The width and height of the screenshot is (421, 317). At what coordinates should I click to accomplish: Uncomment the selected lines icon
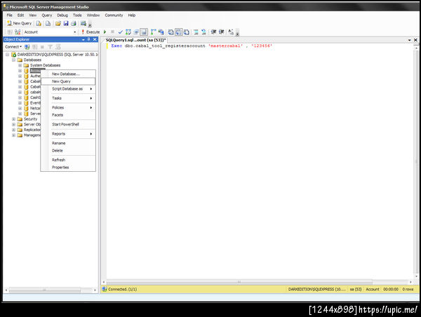pos(203,32)
